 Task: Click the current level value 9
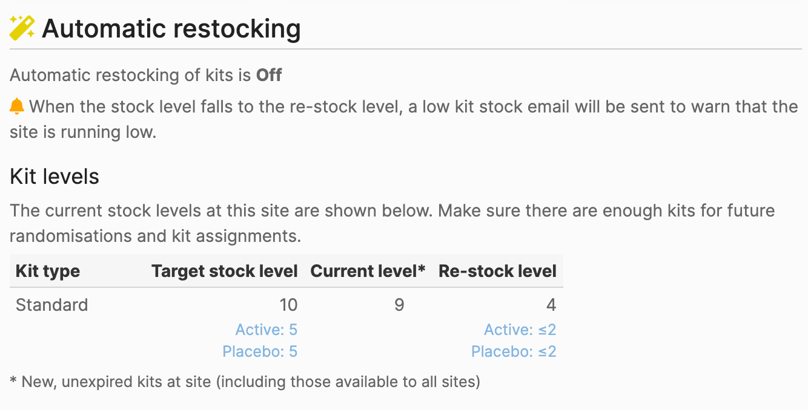tap(399, 305)
